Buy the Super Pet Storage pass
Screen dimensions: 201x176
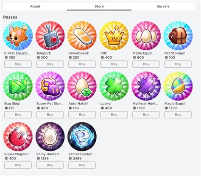(x=50, y=115)
